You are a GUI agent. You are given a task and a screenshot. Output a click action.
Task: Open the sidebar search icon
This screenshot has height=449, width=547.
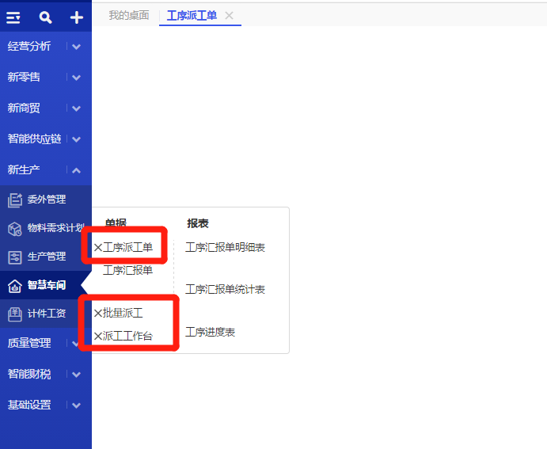click(45, 17)
